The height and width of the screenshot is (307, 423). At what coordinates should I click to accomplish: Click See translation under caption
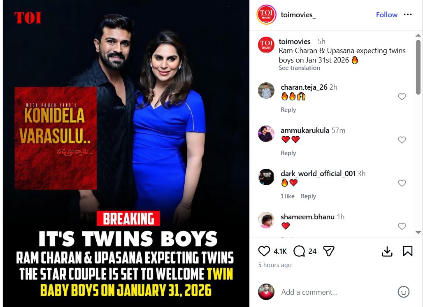[299, 68]
